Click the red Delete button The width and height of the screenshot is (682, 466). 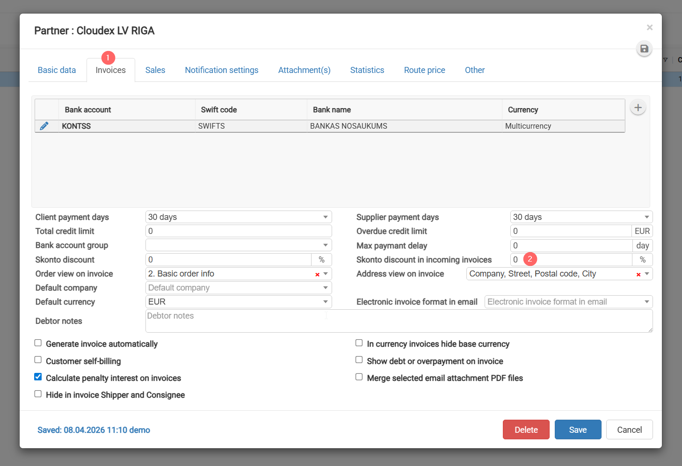click(526, 430)
